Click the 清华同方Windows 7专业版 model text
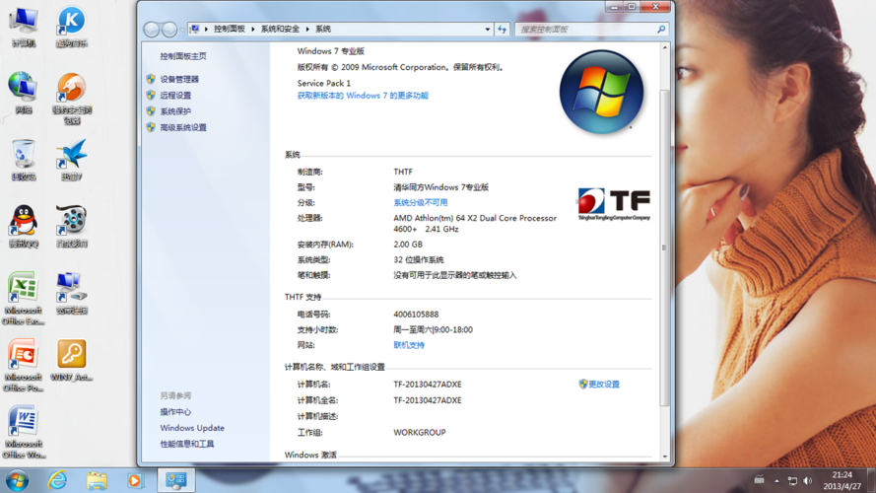 tap(440, 187)
